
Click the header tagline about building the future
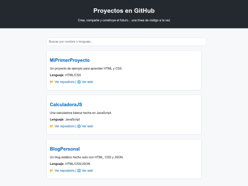pyautogui.click(x=124, y=20)
